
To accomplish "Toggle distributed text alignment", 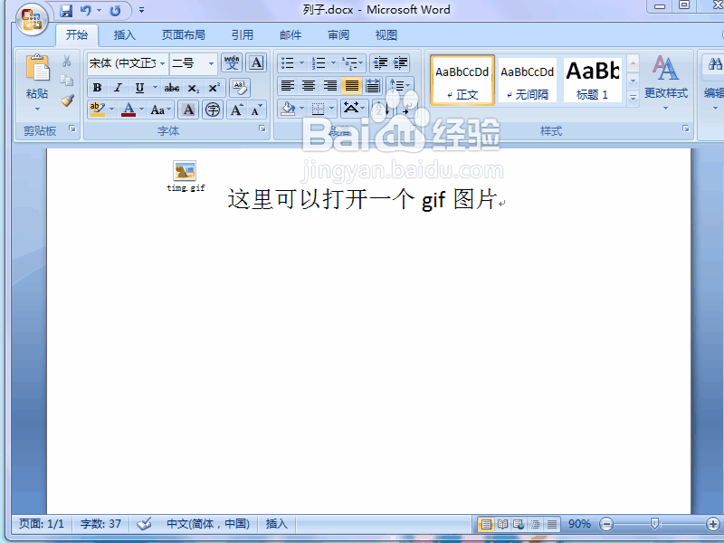I will (372, 85).
